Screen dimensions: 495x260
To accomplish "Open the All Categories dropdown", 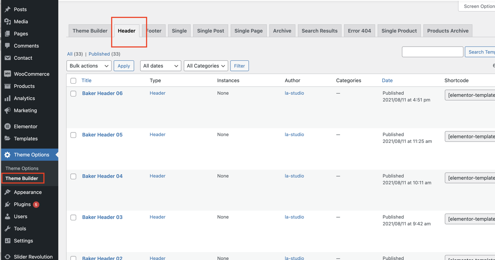I will (206, 66).
